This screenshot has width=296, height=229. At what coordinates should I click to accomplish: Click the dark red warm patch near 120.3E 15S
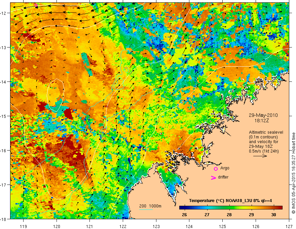68,114
